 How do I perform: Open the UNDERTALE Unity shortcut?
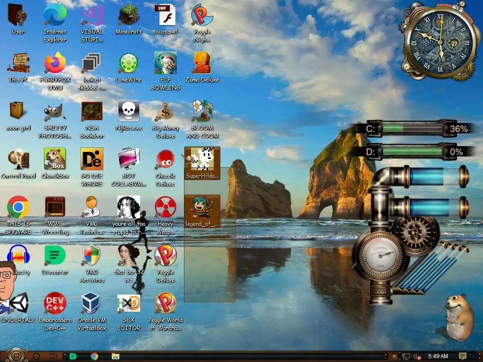(x=18, y=308)
